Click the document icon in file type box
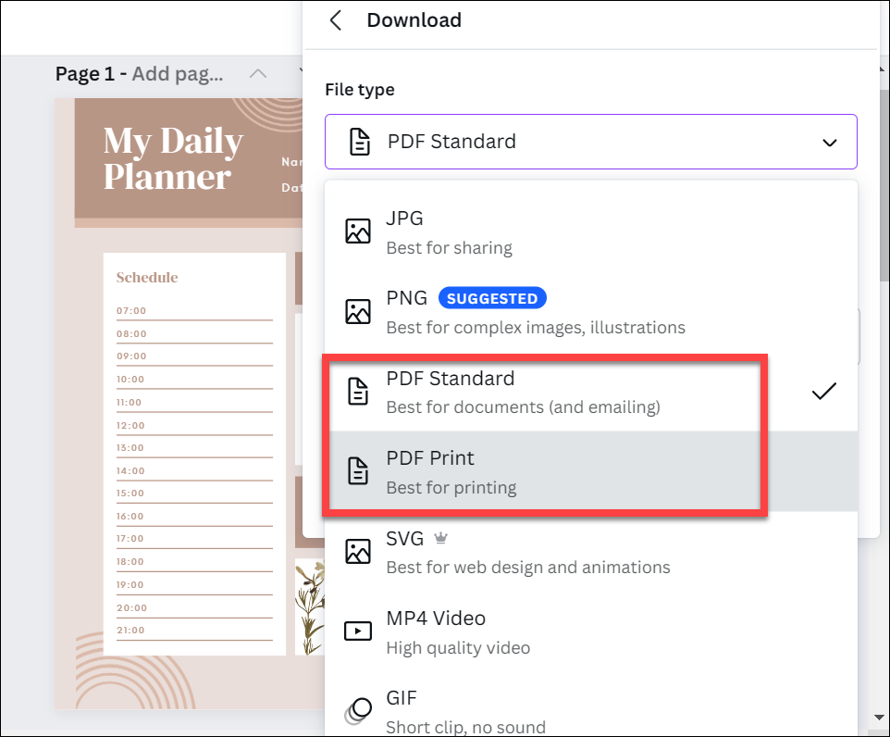This screenshot has width=890, height=737. (x=360, y=142)
